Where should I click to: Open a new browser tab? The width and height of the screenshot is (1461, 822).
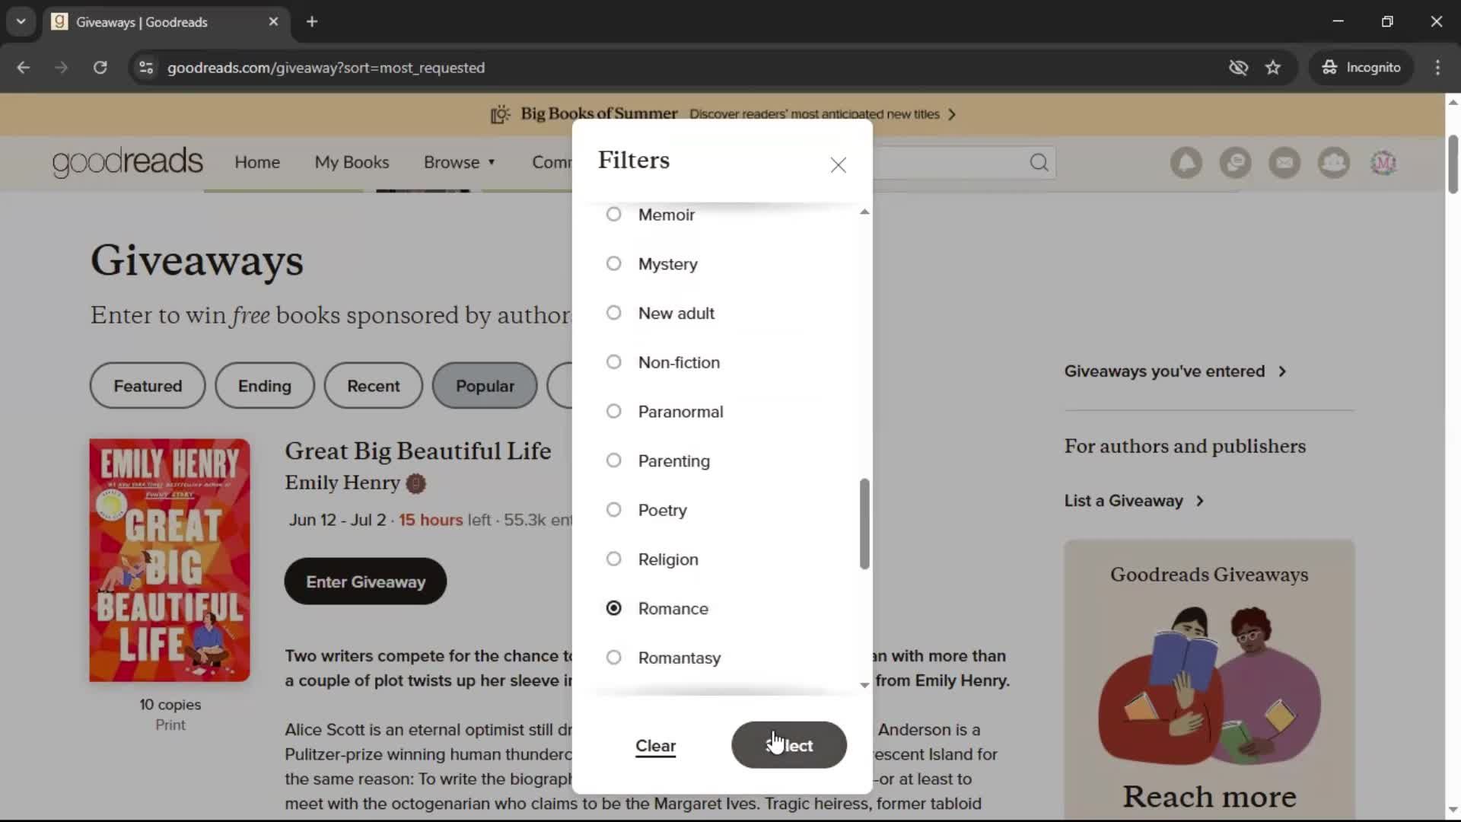312,22
